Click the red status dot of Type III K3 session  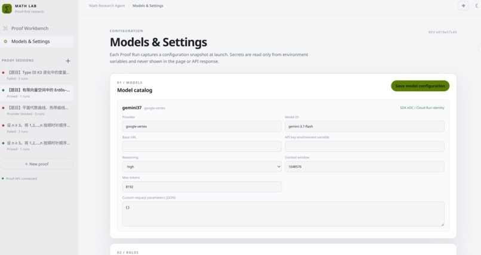3,73
